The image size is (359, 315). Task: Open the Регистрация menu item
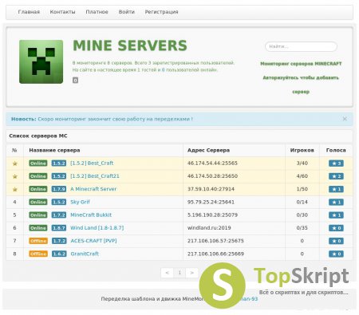click(x=161, y=12)
